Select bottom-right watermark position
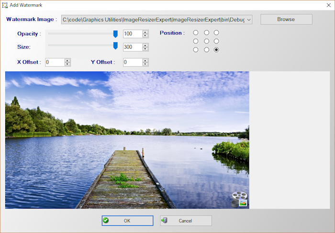 [x=216, y=50]
